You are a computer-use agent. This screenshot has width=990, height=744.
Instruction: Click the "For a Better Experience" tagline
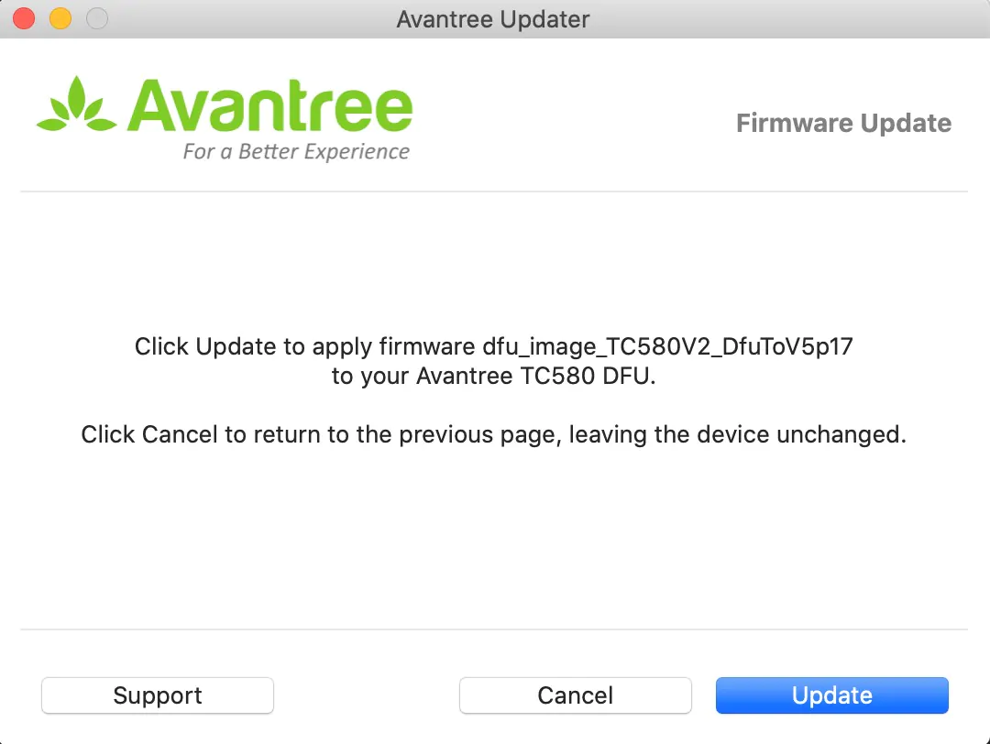pos(295,151)
